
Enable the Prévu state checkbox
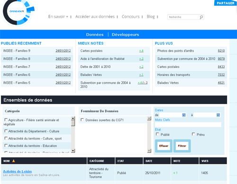pyautogui.click(x=193, y=134)
